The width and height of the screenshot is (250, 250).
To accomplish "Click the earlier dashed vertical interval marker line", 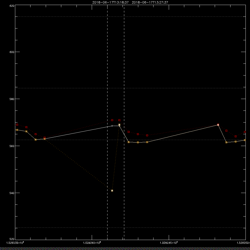I will click(x=107, y=122).
